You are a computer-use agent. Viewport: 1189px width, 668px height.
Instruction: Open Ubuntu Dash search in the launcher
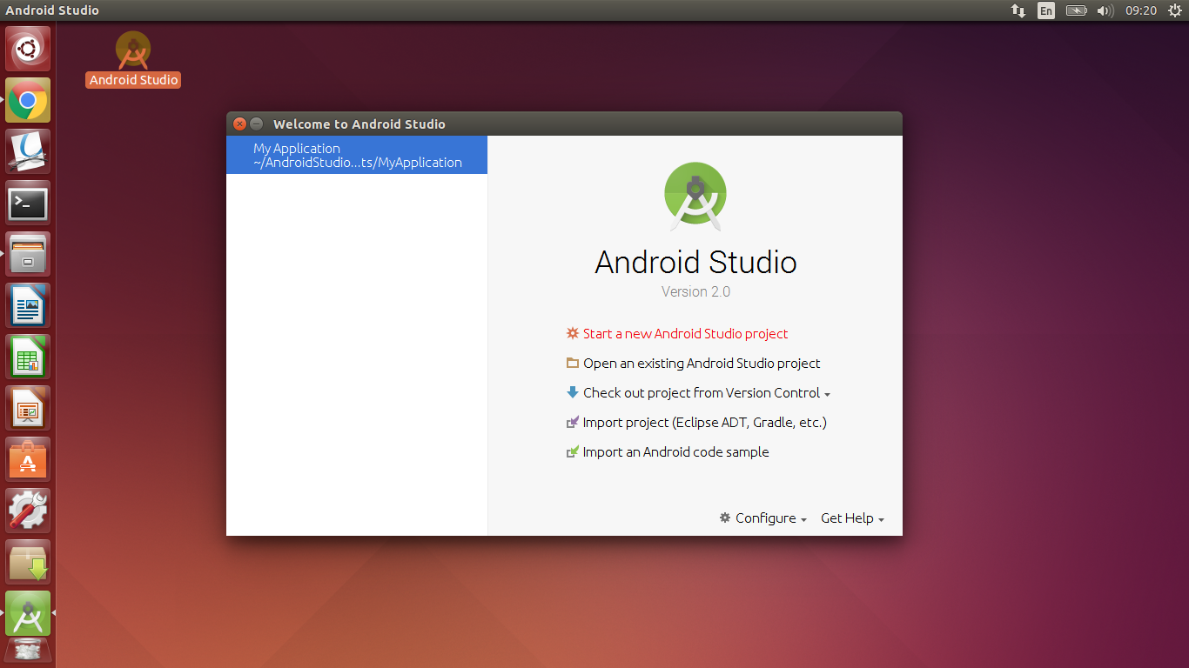28,50
